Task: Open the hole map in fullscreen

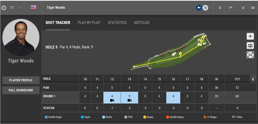Action: coord(250,55)
